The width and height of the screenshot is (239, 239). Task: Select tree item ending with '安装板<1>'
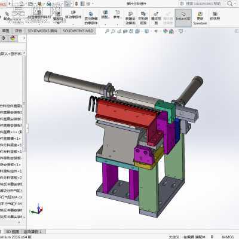(x=10, y=164)
